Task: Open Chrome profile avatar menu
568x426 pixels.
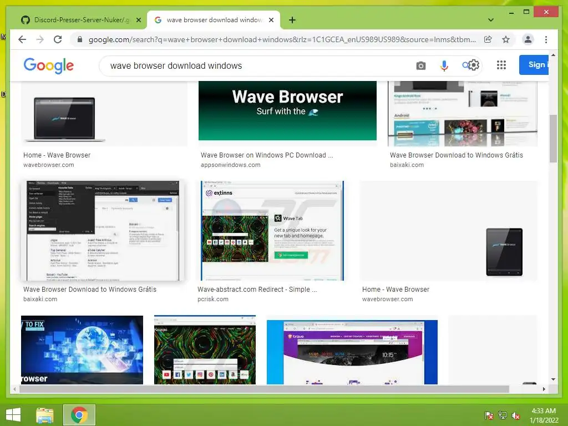Action: pos(528,39)
